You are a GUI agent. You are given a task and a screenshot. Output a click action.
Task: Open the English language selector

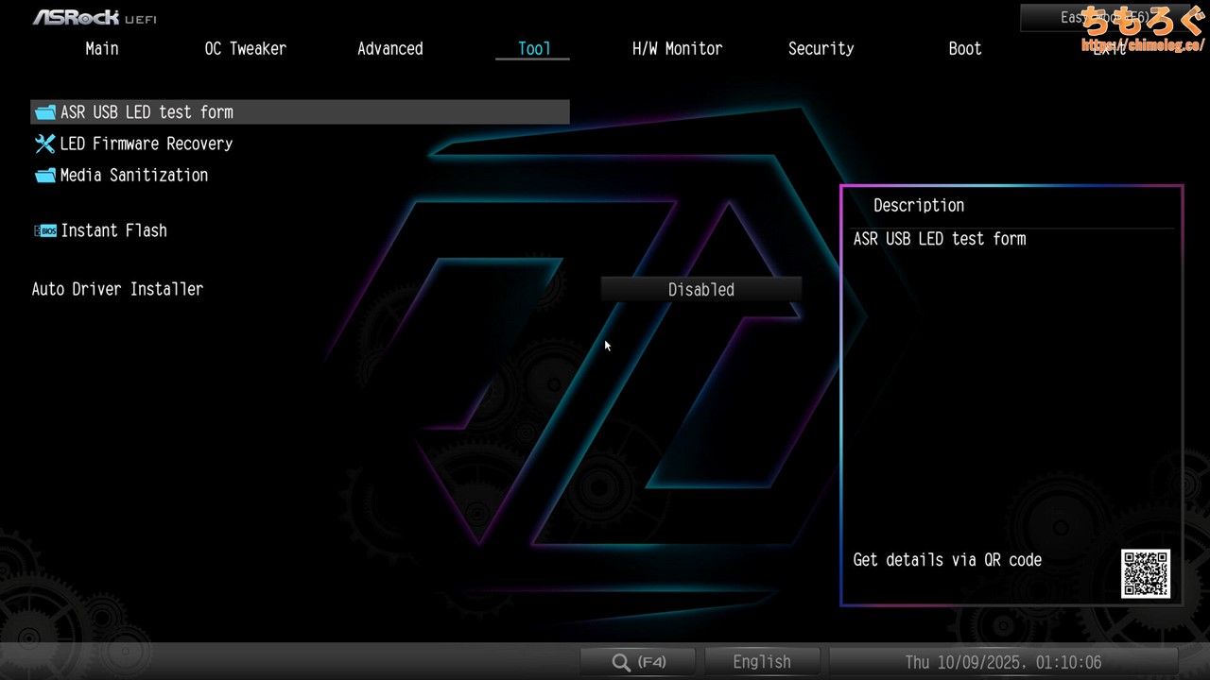coord(761,662)
